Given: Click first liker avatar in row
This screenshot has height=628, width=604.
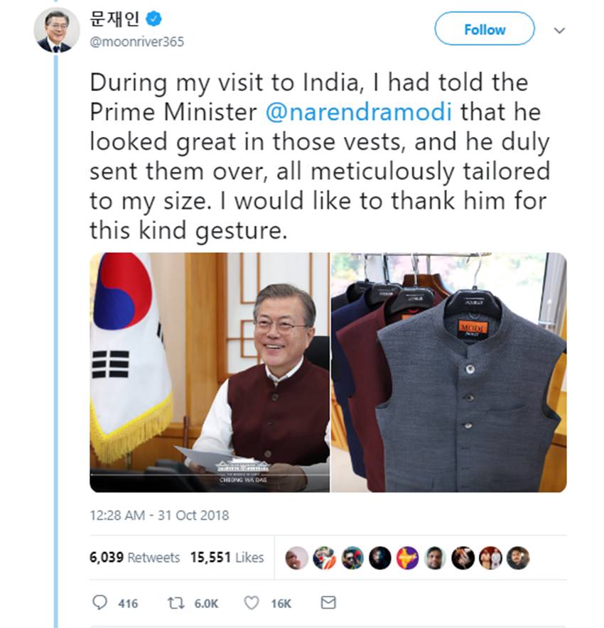Looking at the screenshot, I should tap(296, 558).
